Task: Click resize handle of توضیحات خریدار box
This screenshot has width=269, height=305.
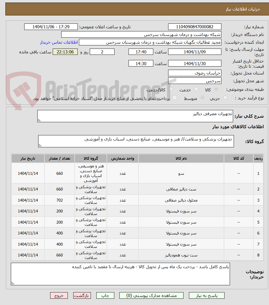Action: [13, 283]
